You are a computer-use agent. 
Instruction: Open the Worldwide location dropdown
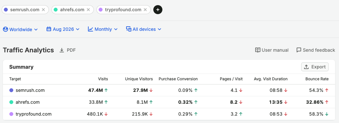(20, 30)
